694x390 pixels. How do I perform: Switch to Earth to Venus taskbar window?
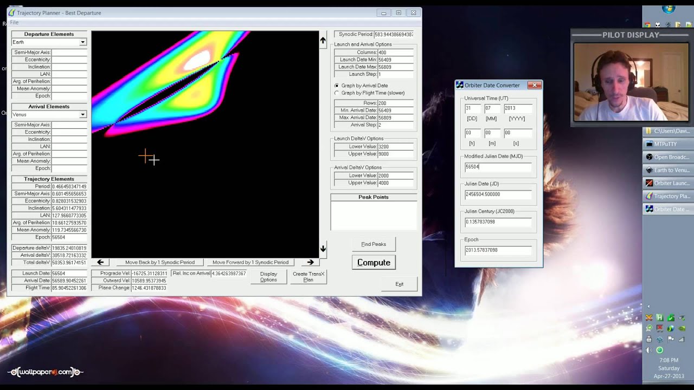click(x=669, y=170)
